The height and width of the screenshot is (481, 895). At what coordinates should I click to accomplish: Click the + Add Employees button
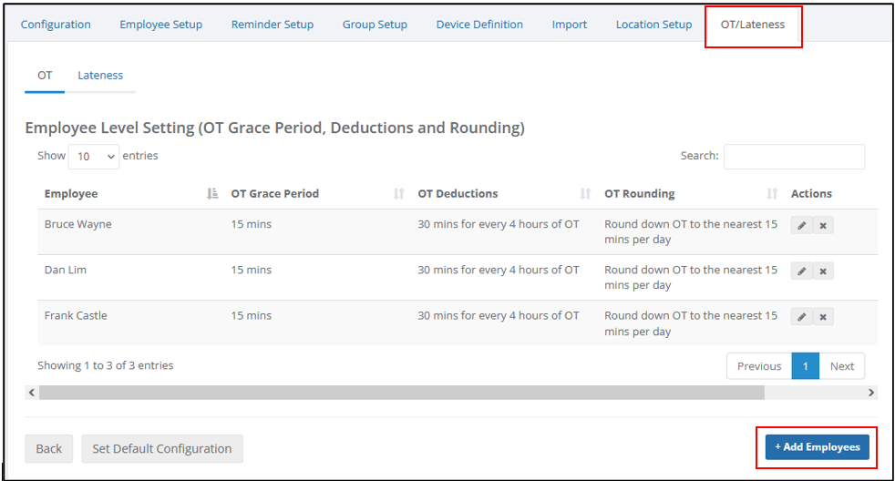[817, 447]
